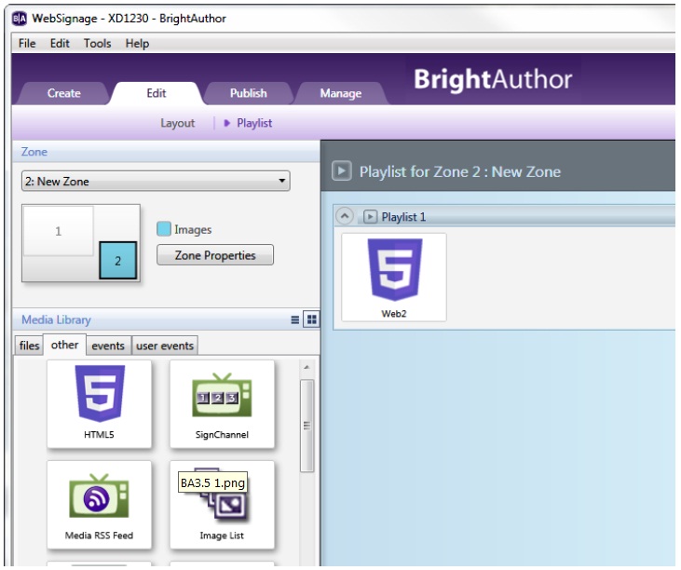
Task: Select the HTML5 widget in Media Library
Action: [99, 401]
